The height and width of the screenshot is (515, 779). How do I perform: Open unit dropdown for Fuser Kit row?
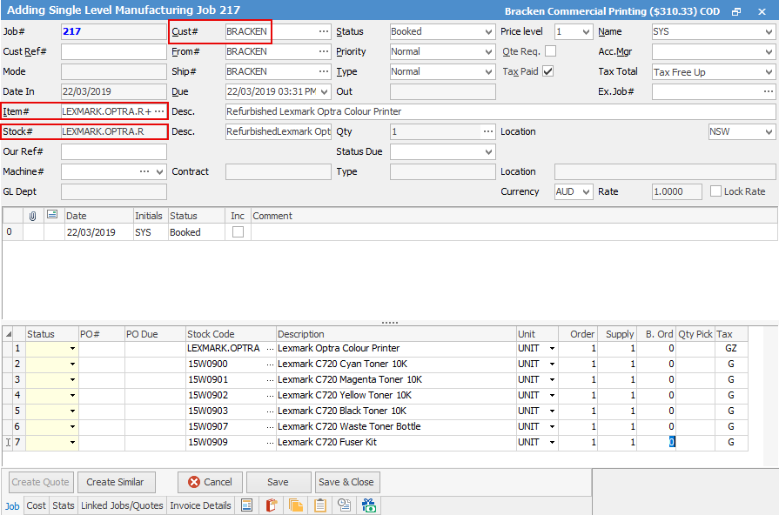[x=552, y=443]
